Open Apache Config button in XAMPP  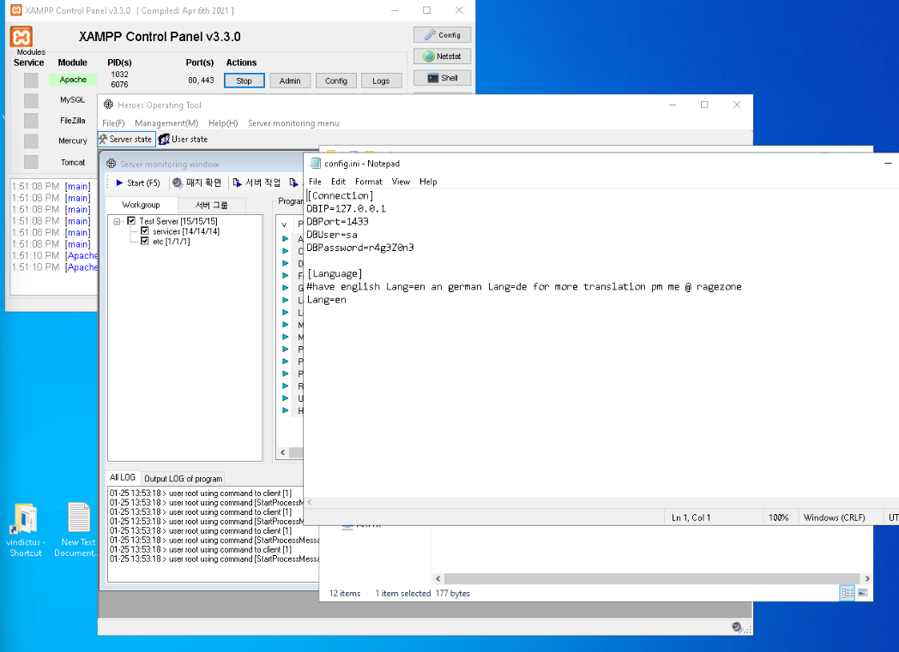(336, 81)
